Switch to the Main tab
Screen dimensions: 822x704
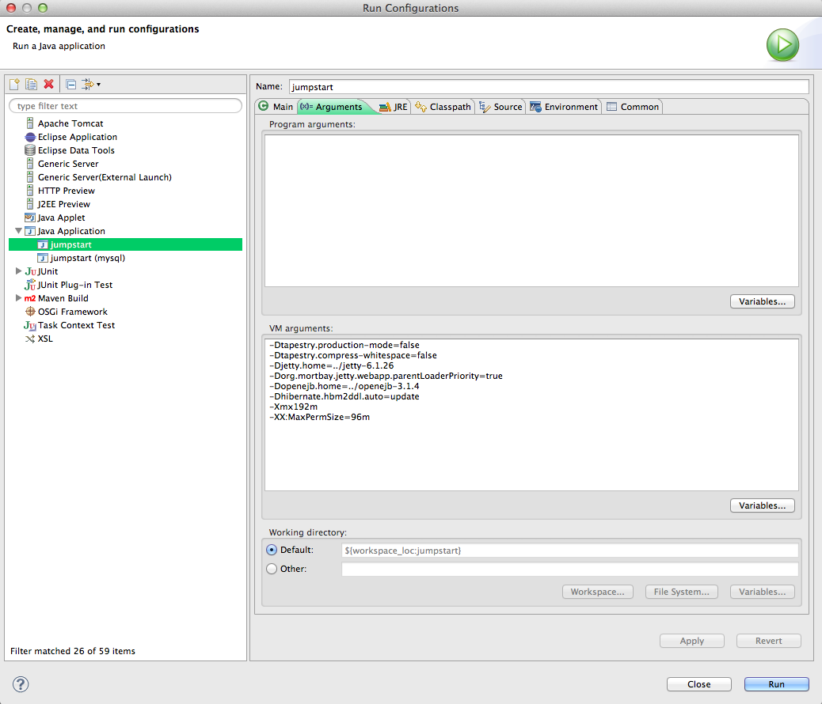tap(276, 106)
